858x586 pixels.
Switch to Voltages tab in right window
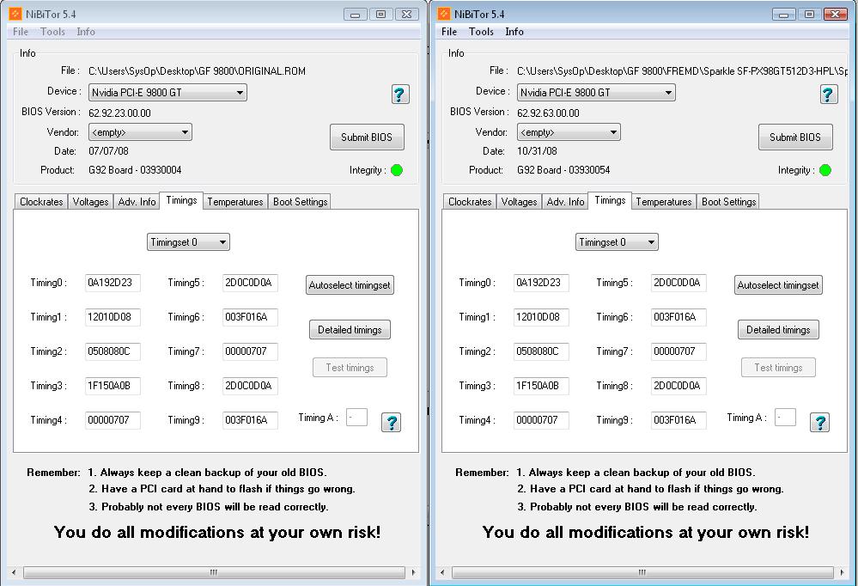click(520, 202)
